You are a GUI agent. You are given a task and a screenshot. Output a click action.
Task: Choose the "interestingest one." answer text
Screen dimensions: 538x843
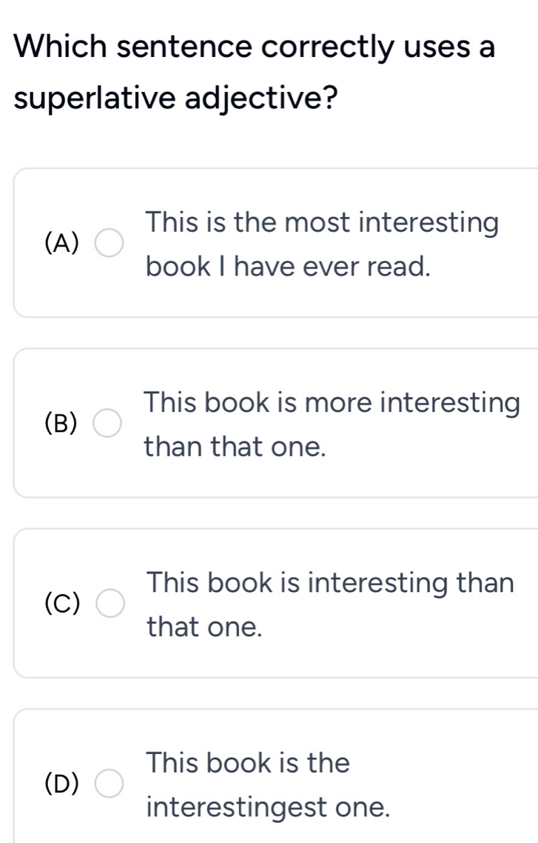tap(268, 806)
